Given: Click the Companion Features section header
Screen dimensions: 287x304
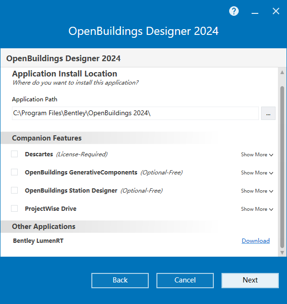Looking at the screenshot, I should tap(47, 138).
